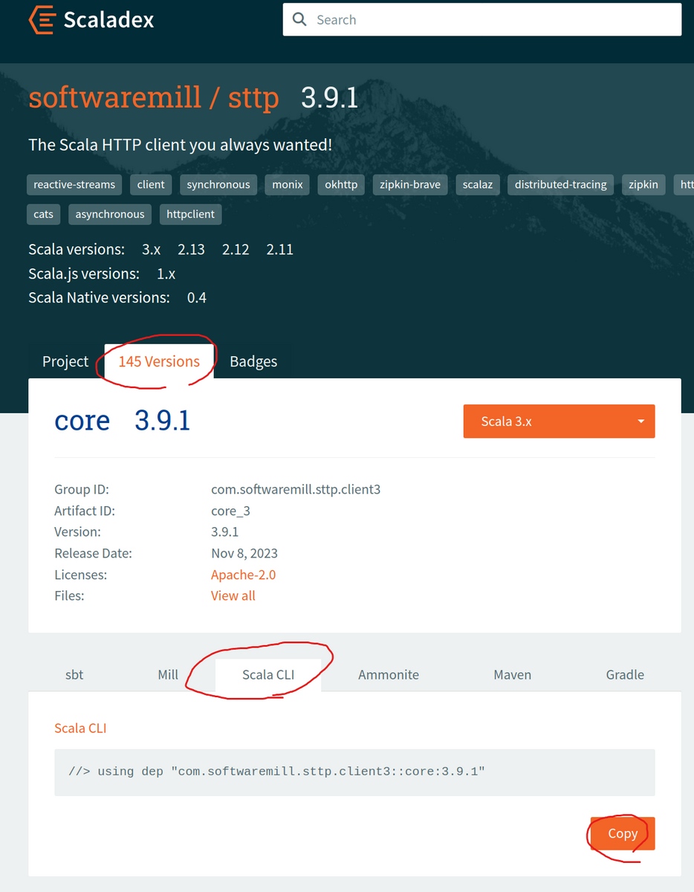694x892 pixels.
Task: Click Release Date Nov 8, 2023
Action: click(244, 553)
